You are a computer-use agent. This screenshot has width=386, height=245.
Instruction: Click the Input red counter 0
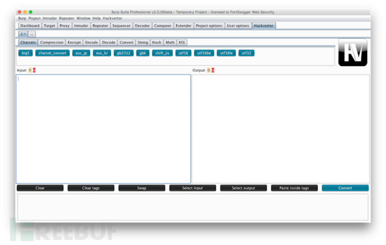point(34,70)
